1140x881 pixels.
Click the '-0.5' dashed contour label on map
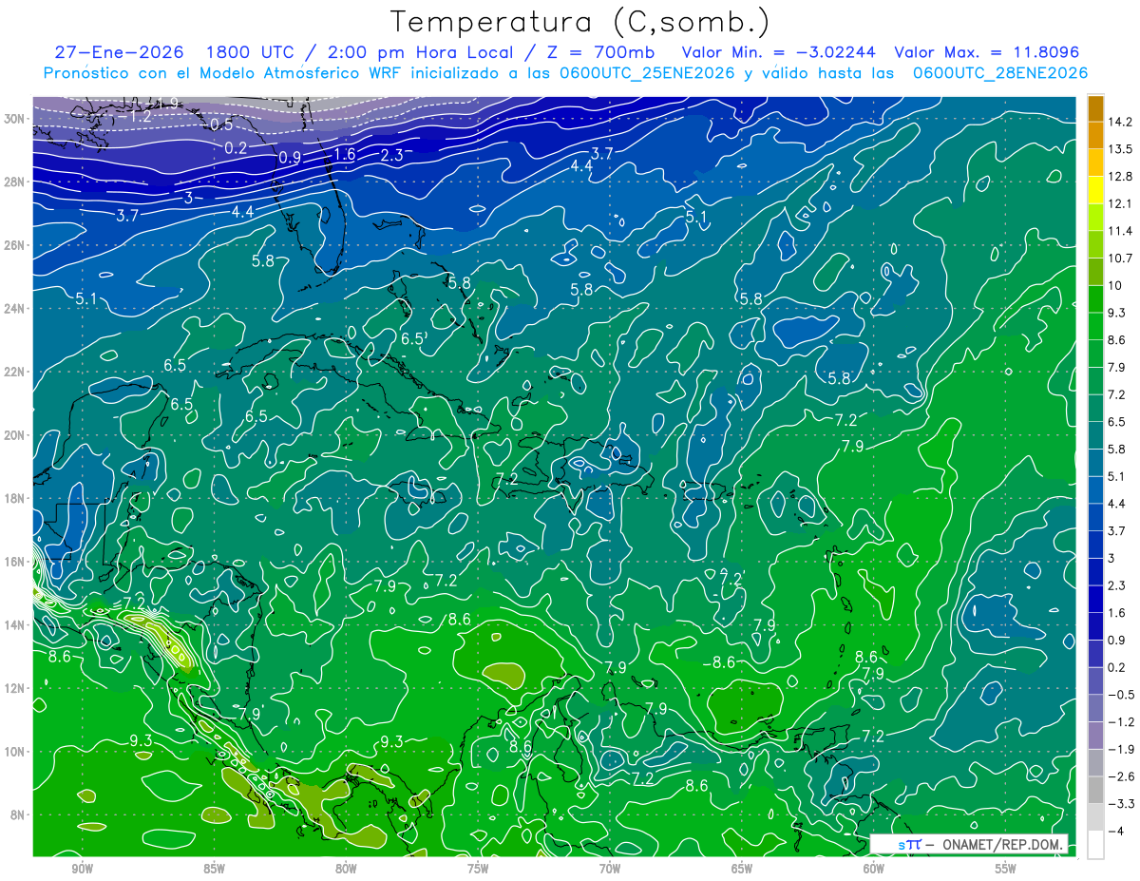click(x=218, y=124)
